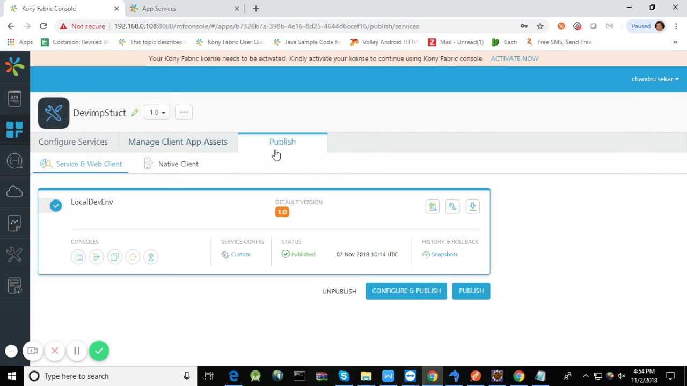
Task: Open the Settings tools sidebar icon
Action: [14, 254]
